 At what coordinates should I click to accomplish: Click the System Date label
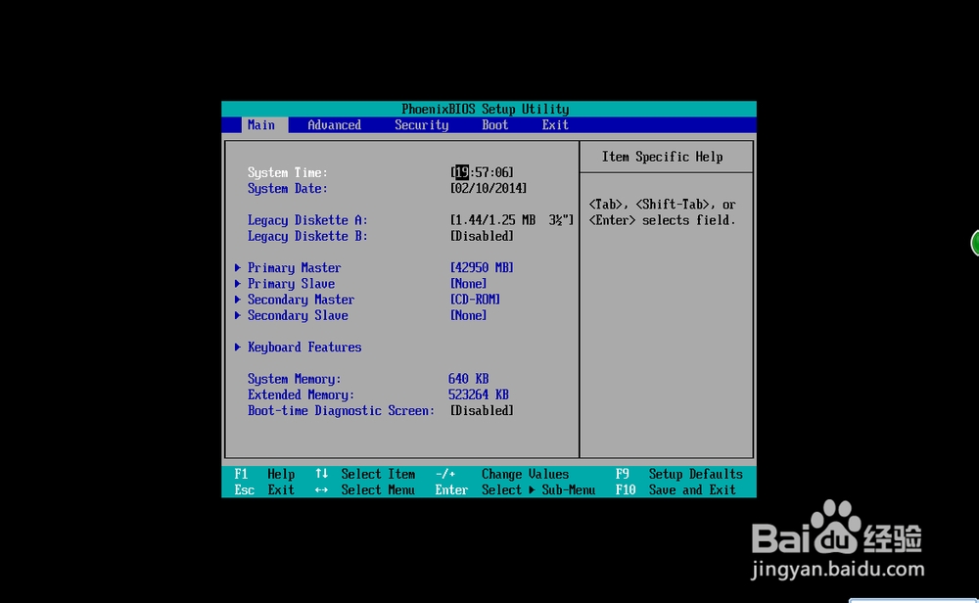[287, 189]
